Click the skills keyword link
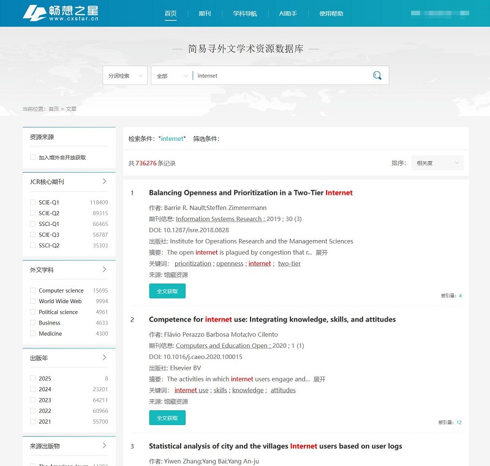The height and width of the screenshot is (466, 490). click(x=221, y=391)
